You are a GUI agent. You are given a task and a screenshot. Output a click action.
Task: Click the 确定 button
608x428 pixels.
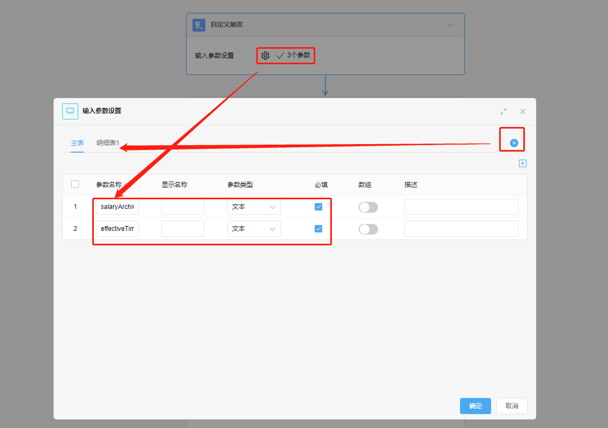[x=476, y=406]
